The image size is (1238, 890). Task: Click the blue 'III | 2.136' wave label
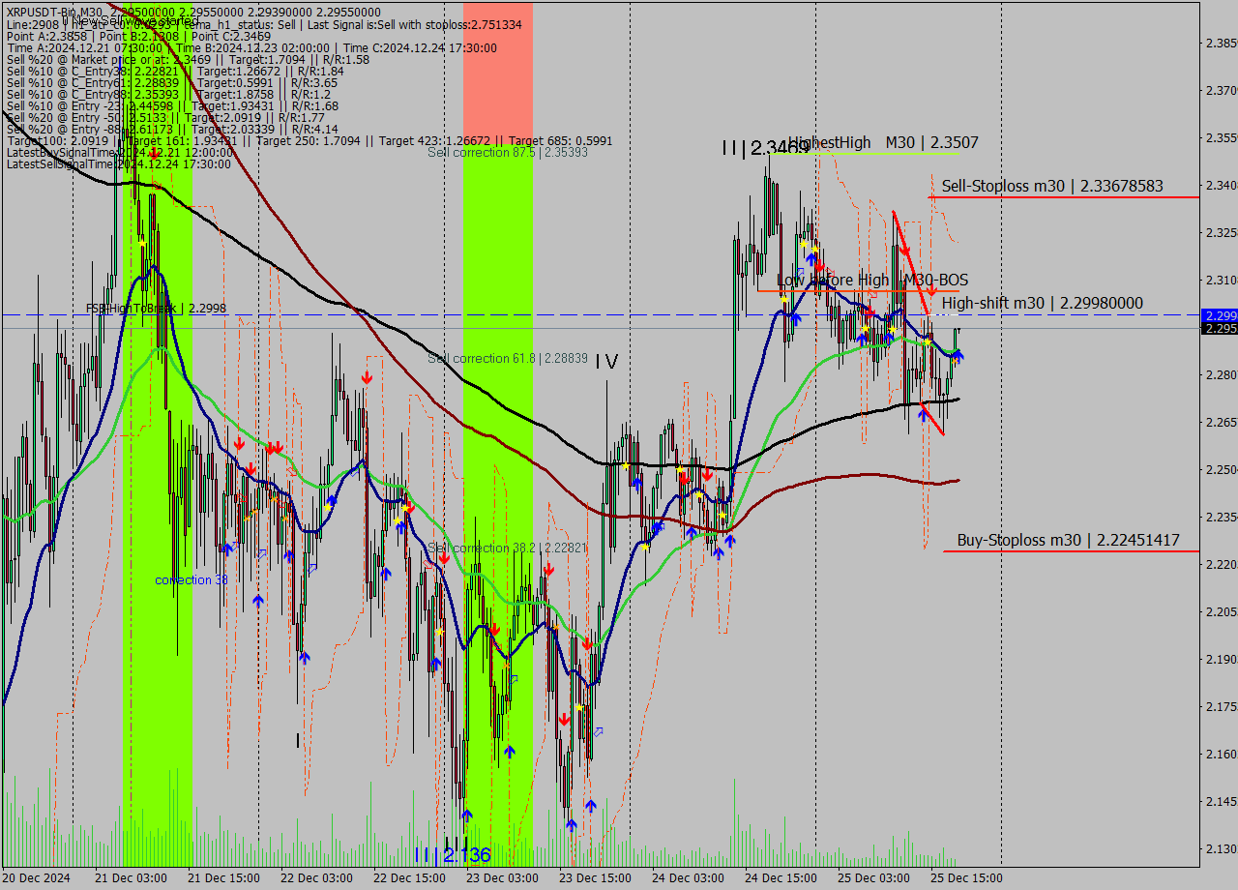pyautogui.click(x=452, y=855)
